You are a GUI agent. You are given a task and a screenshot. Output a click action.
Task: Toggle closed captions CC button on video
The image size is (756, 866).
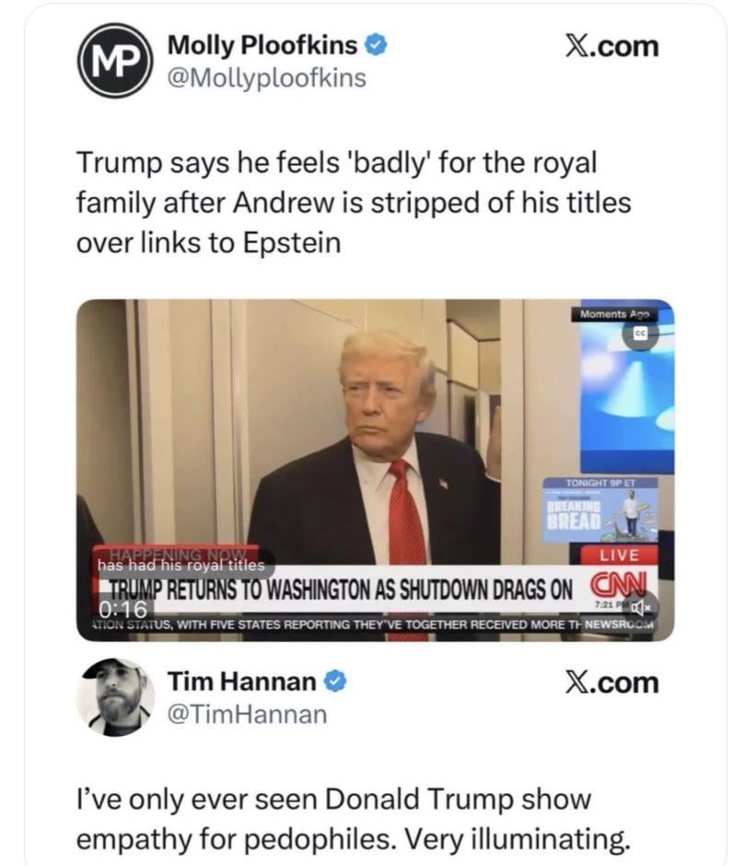coord(640,333)
